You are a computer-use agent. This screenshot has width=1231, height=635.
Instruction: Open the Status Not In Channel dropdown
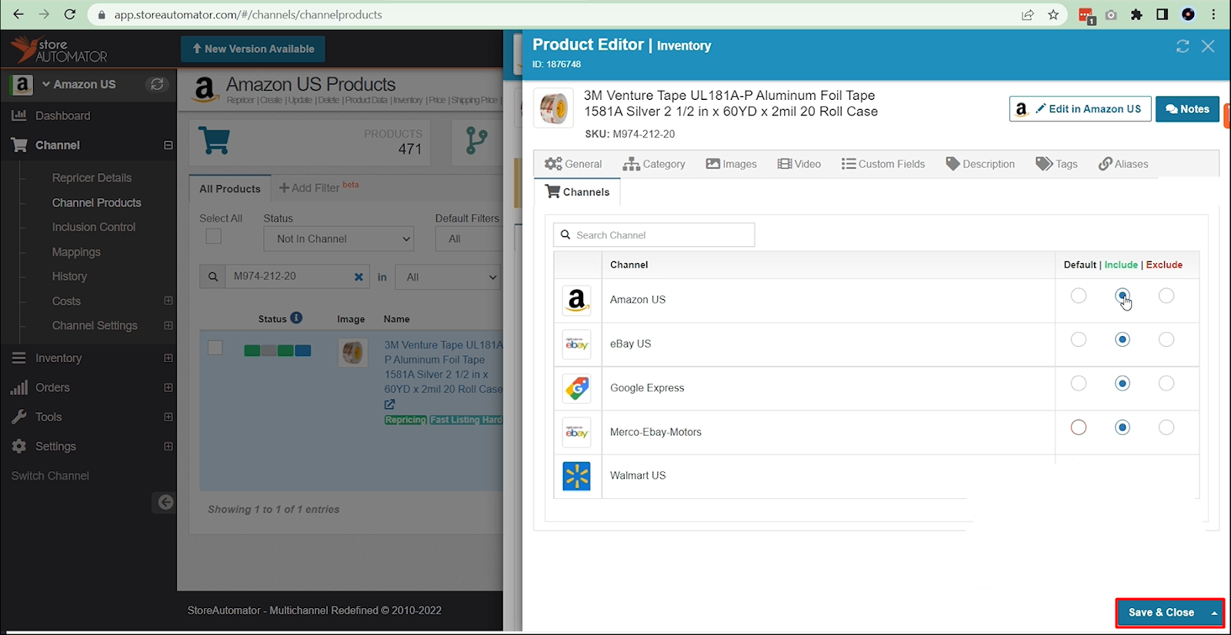click(x=339, y=239)
